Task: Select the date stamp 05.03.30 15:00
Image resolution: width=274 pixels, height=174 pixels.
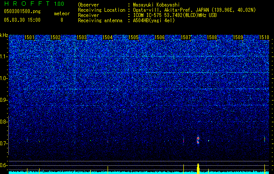Action: 22,20
